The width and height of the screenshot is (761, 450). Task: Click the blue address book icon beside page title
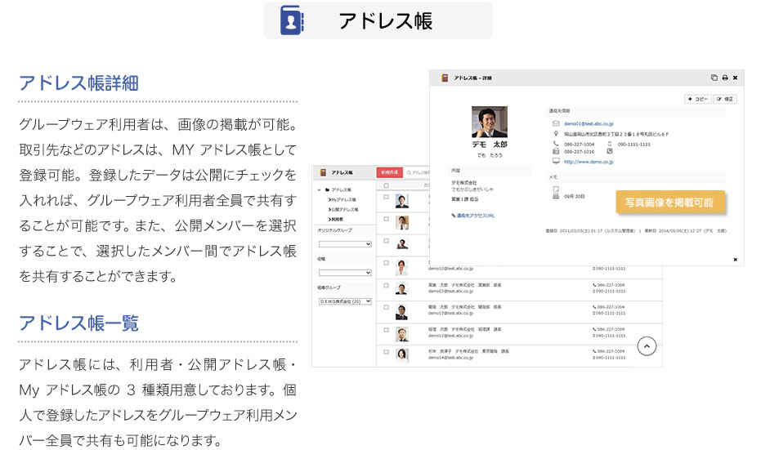290,20
